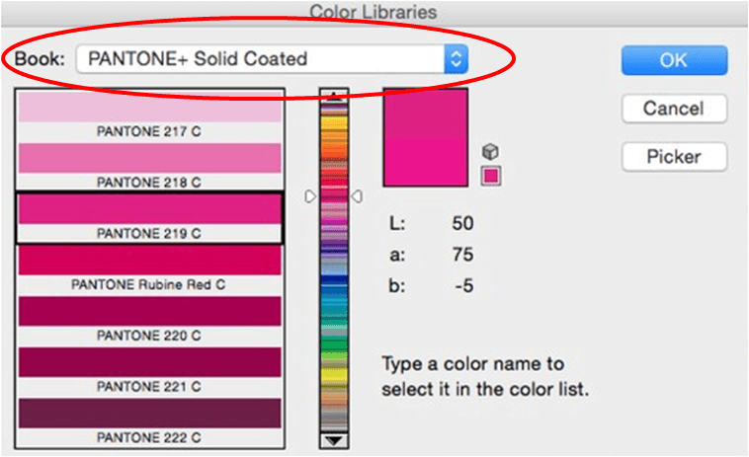
Task: Select the PANTONE 217 C swatch
Action: (x=150, y=108)
